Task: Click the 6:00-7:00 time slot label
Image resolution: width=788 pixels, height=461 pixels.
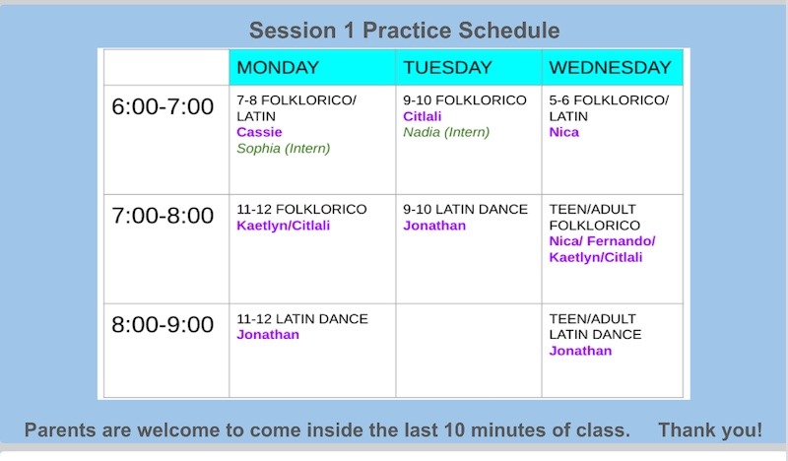Action: pyautogui.click(x=163, y=106)
